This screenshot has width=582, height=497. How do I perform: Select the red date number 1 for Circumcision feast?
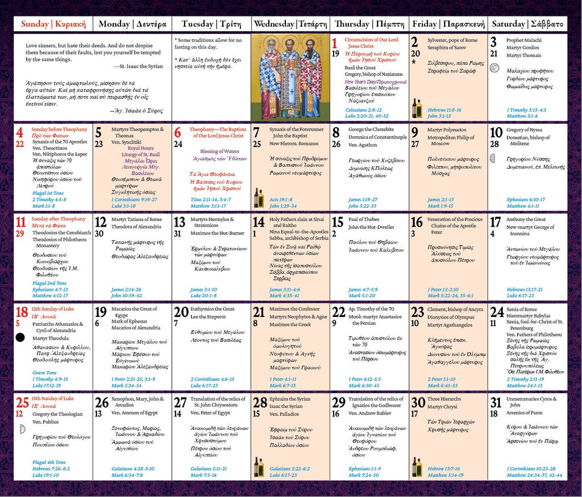[335, 42]
